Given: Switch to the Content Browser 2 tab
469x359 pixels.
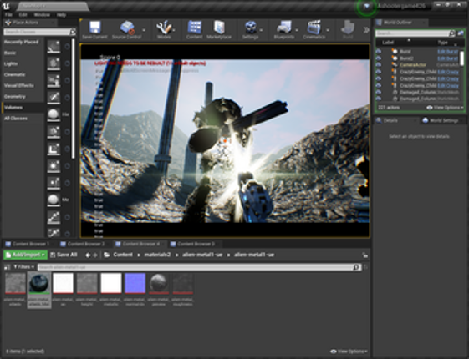Looking at the screenshot, I should [x=83, y=244].
